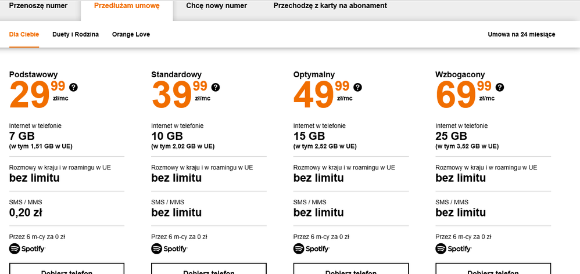Open Duety i Rodzina offers
The height and width of the screenshot is (274, 580).
76,34
